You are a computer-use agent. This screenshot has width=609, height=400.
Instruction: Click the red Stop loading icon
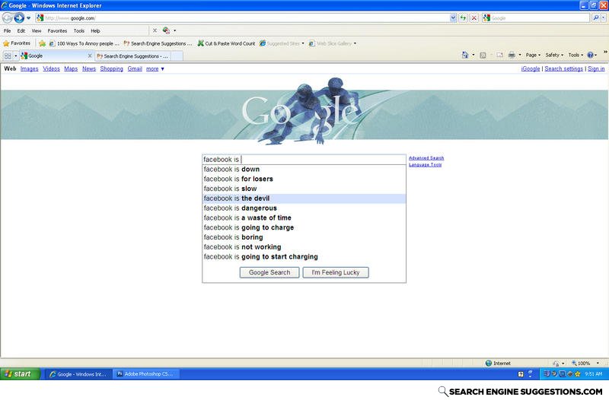(x=473, y=17)
